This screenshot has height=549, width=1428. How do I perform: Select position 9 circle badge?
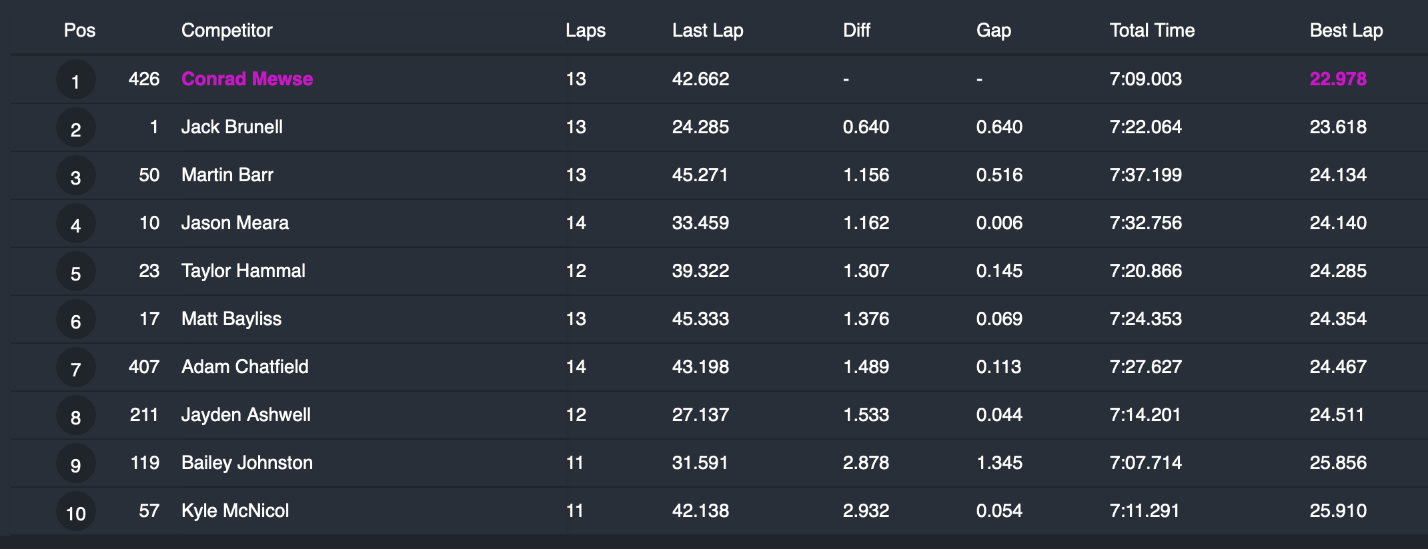pos(75,464)
